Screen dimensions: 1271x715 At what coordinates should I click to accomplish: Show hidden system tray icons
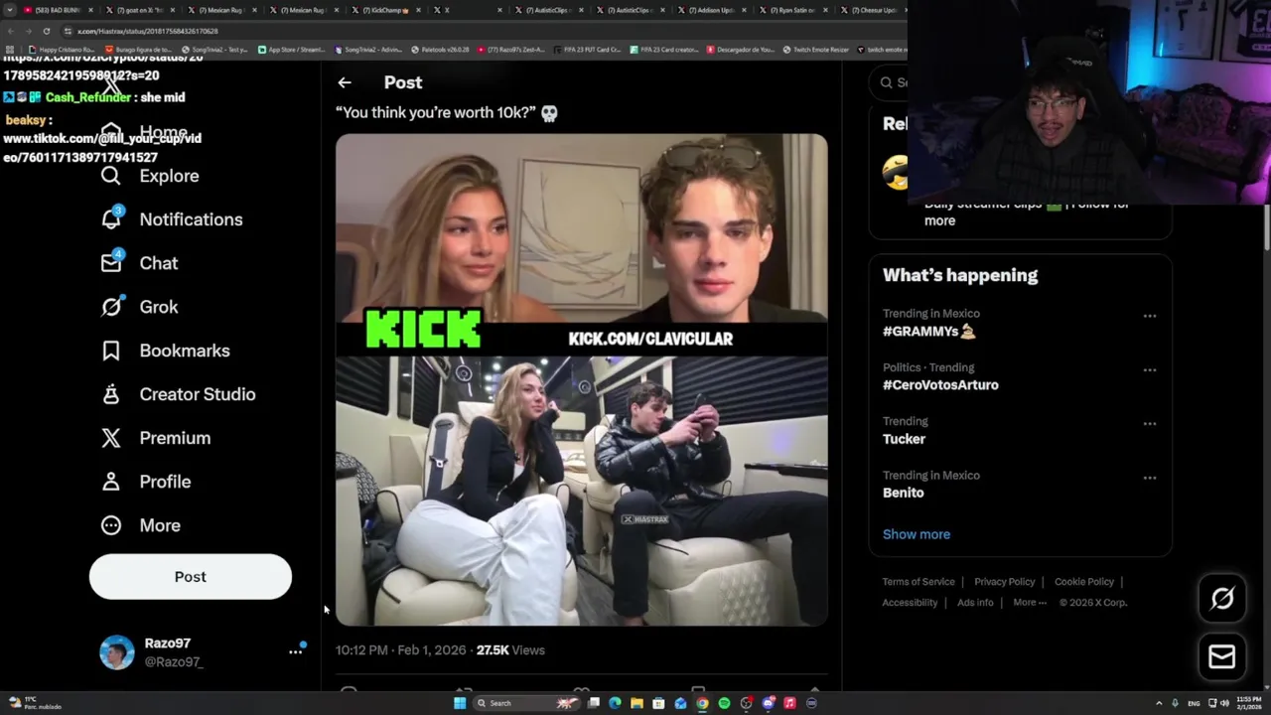point(1159,703)
